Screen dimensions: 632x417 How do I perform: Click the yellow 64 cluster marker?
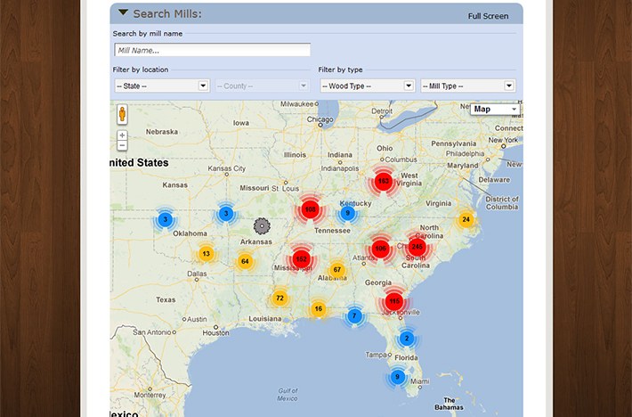point(245,262)
